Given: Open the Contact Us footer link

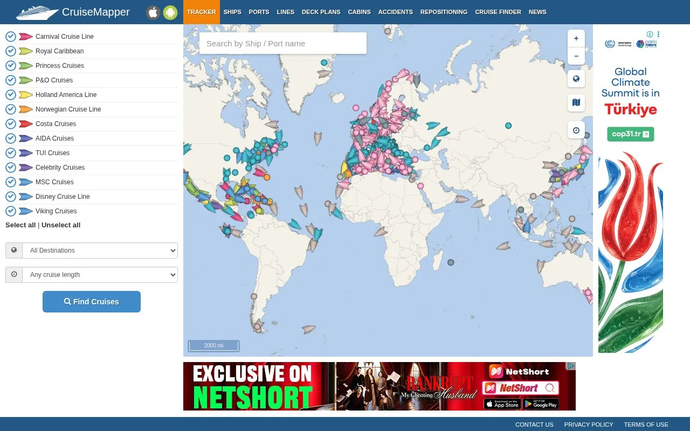Looking at the screenshot, I should click(534, 425).
